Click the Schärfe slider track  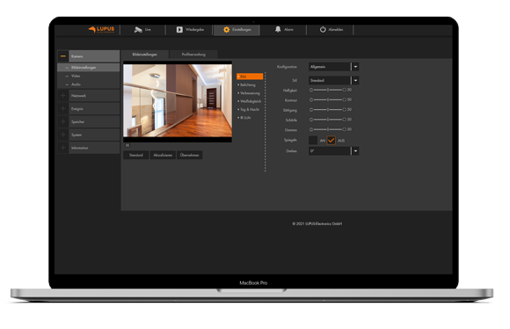point(327,120)
